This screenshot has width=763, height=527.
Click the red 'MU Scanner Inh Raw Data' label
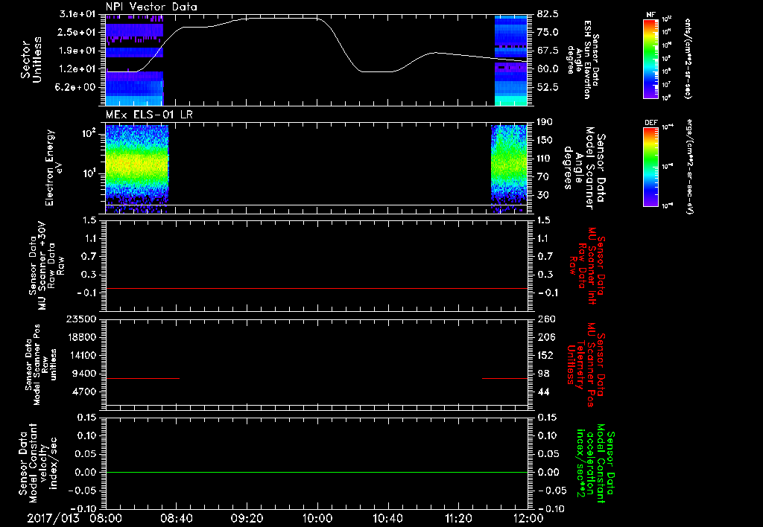click(586, 266)
